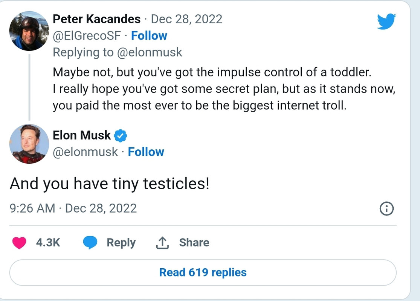Click the Elon Musk display name
This screenshot has height=301, width=420.
tap(82, 135)
